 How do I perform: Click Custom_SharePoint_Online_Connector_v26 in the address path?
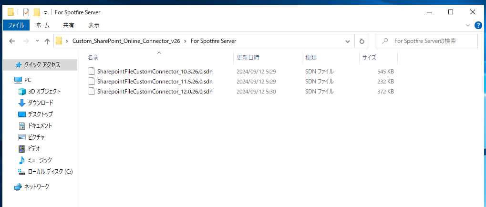(126, 41)
